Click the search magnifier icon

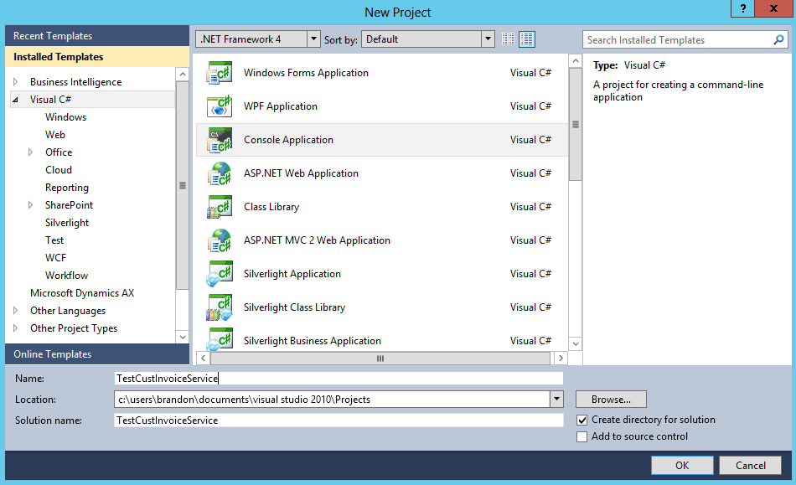tap(778, 39)
